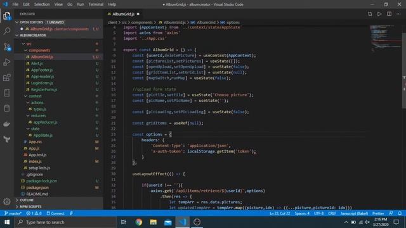Open the Source Control view
Viewport: 406px width, 228px height.
(7, 47)
